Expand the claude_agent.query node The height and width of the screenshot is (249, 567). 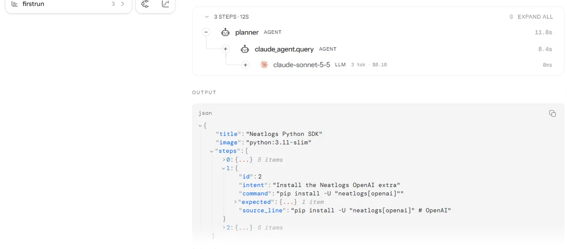pos(225,49)
